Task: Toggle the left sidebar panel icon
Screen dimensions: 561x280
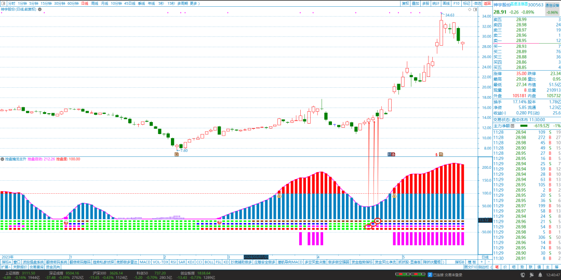Action: (x=3, y=3)
